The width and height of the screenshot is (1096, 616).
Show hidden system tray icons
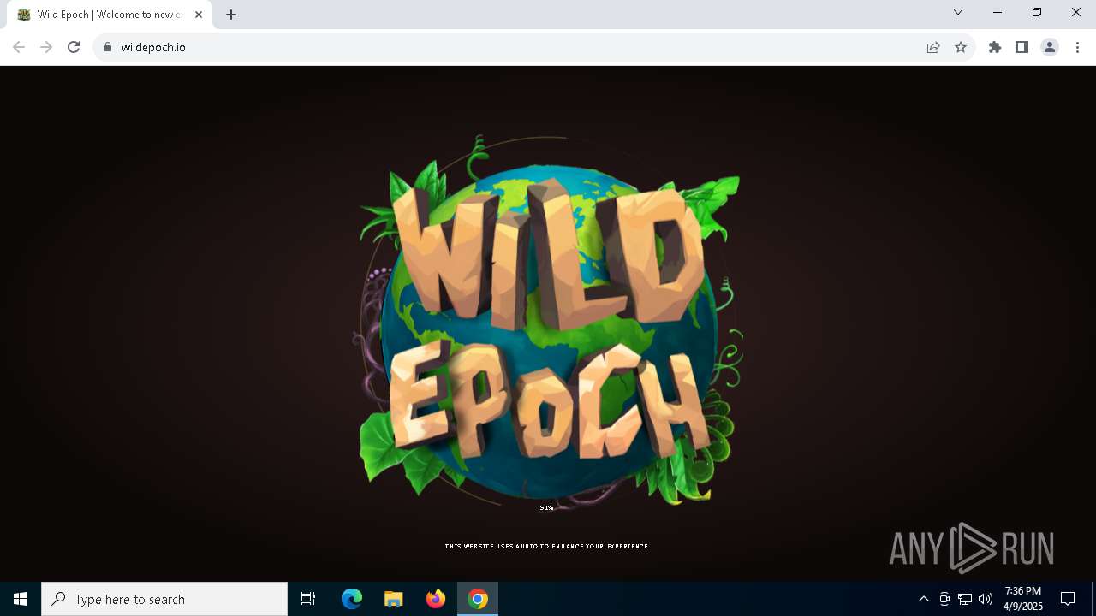pos(923,599)
